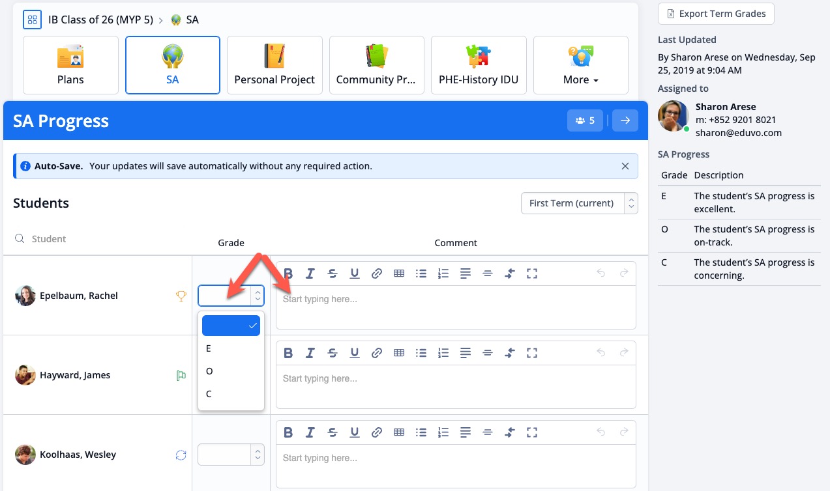Click the next arrow button in SA Progress header
Image resolution: width=830 pixels, height=491 pixels.
pos(625,120)
